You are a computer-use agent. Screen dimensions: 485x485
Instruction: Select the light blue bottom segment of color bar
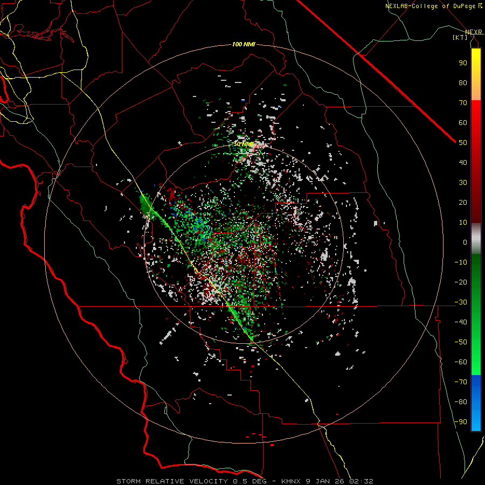(x=476, y=419)
